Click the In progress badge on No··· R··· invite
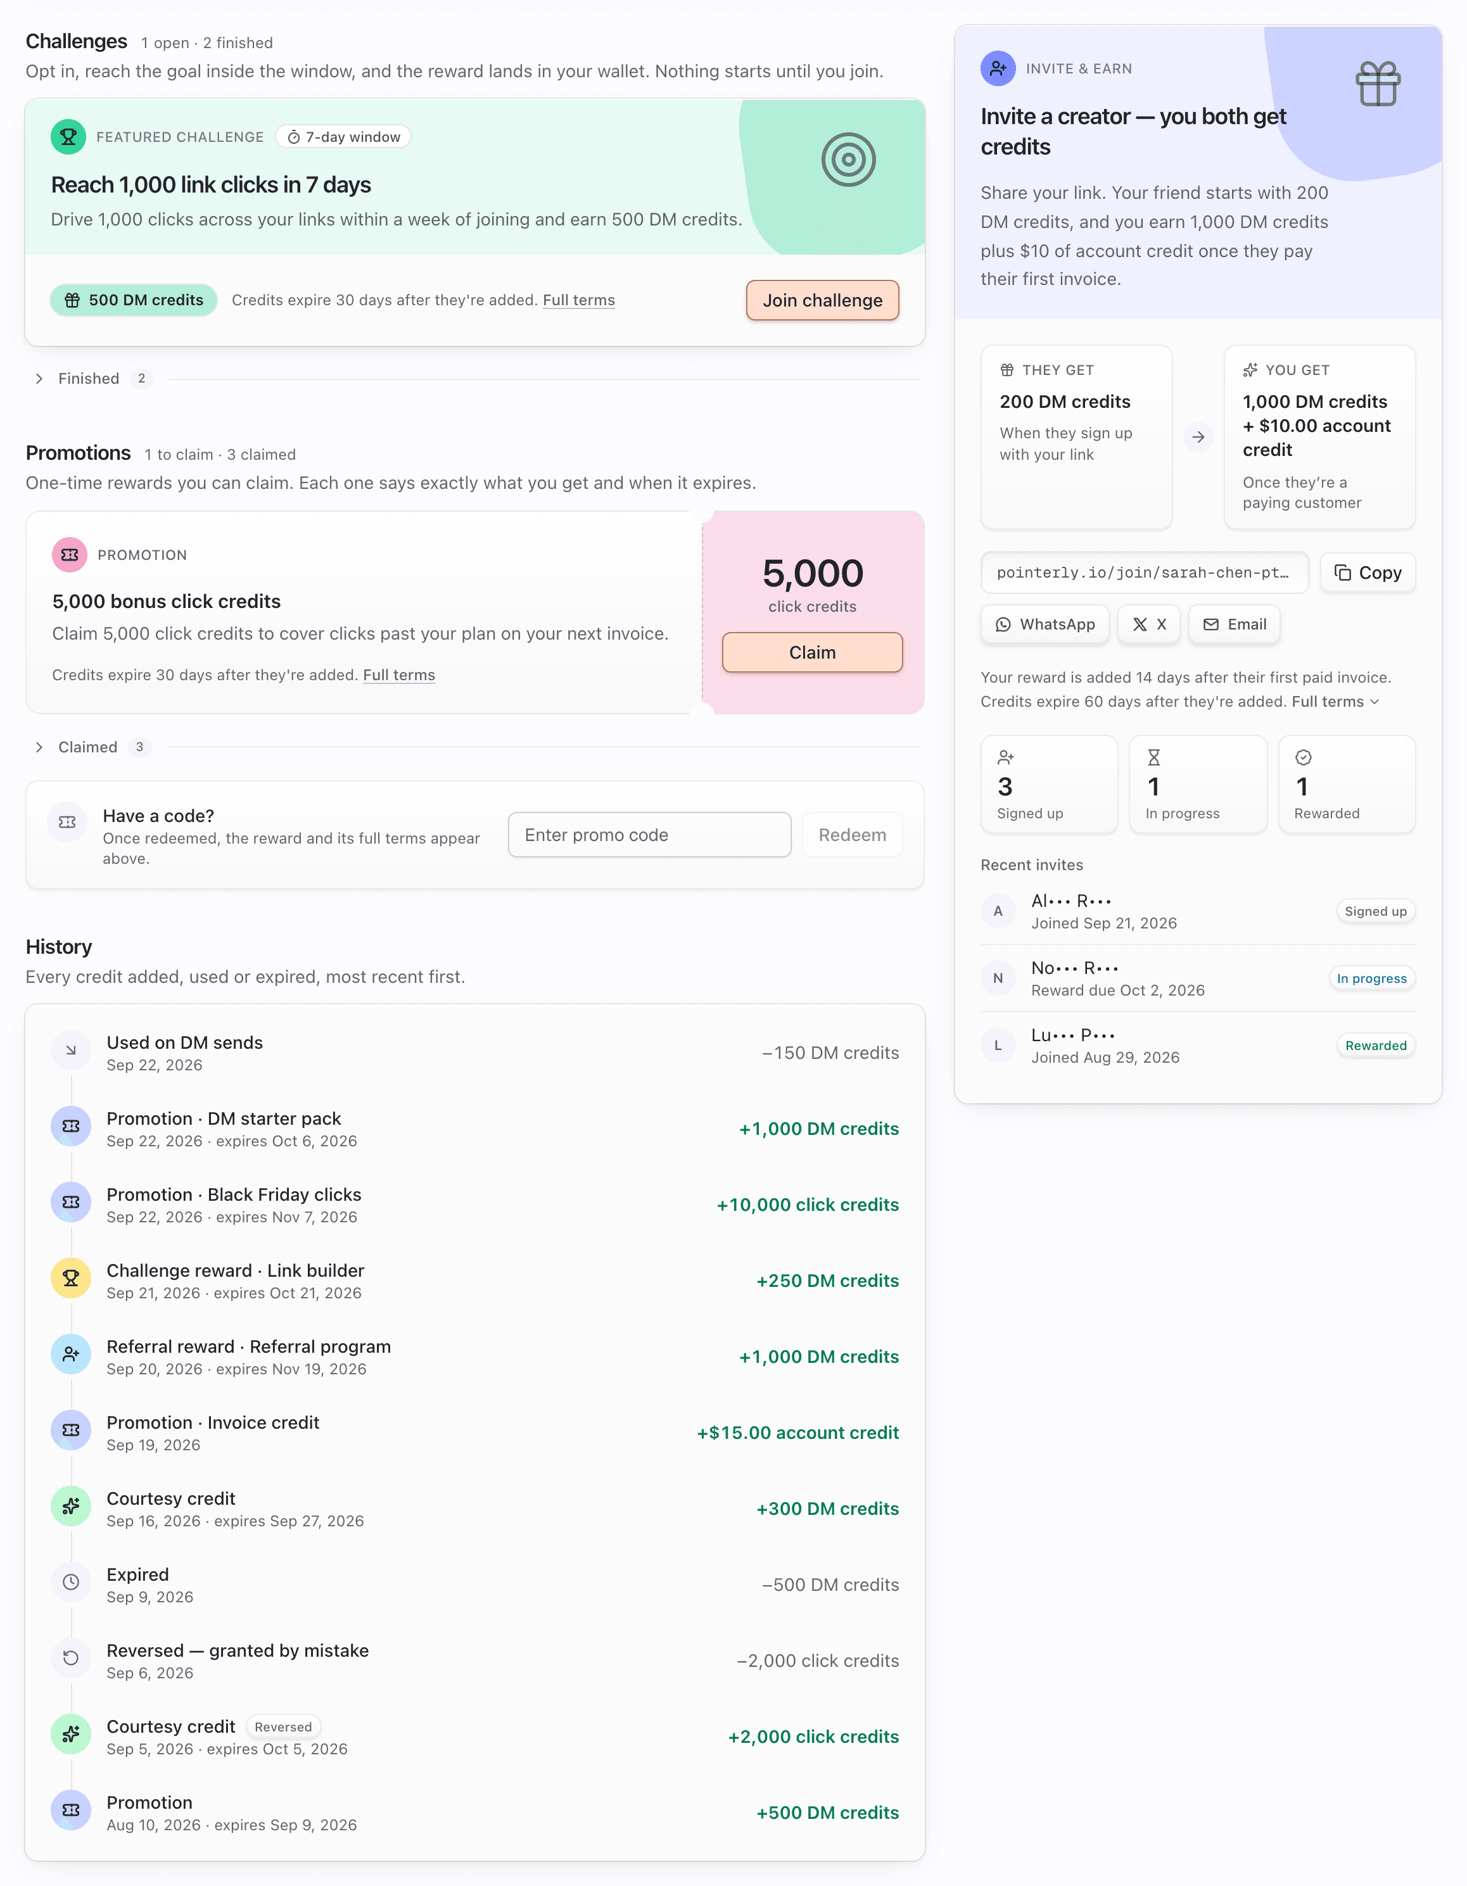This screenshot has height=1886, width=1467. pos(1371,978)
